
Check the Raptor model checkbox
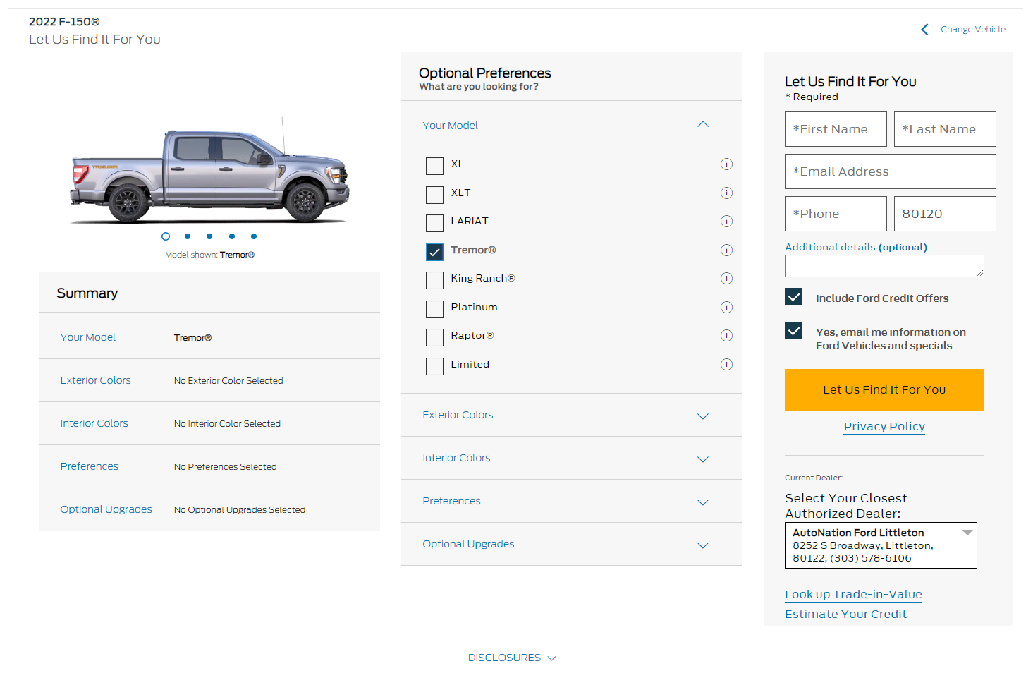coord(434,337)
